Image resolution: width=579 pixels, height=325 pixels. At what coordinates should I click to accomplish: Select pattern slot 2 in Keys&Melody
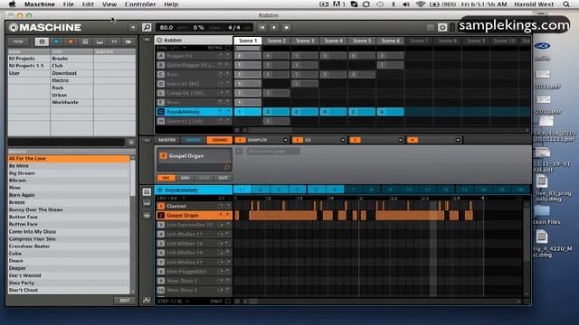pyautogui.click(x=261, y=190)
